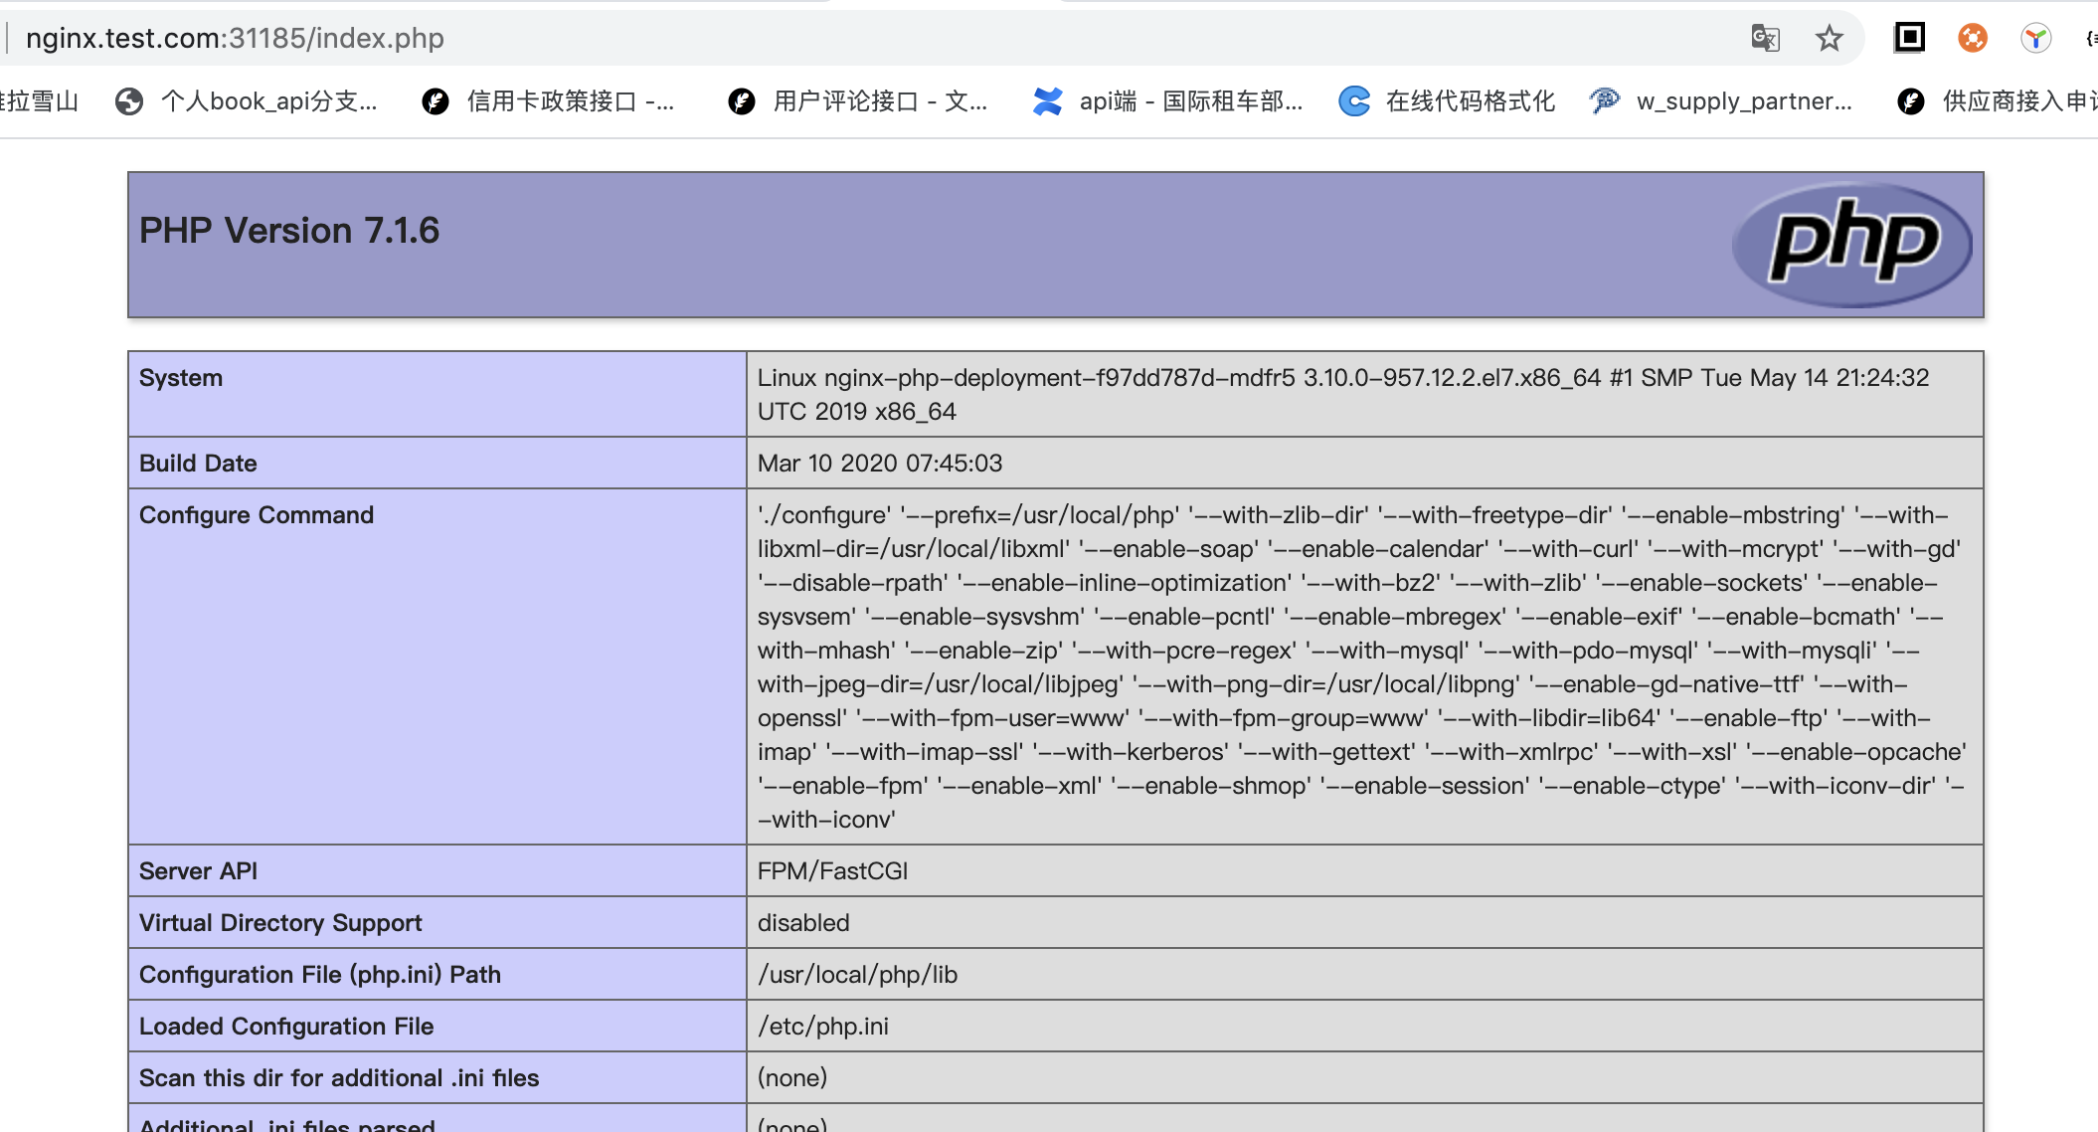Open the 信用卡政策接口 bookmark
The image size is (2098, 1132).
[570, 101]
